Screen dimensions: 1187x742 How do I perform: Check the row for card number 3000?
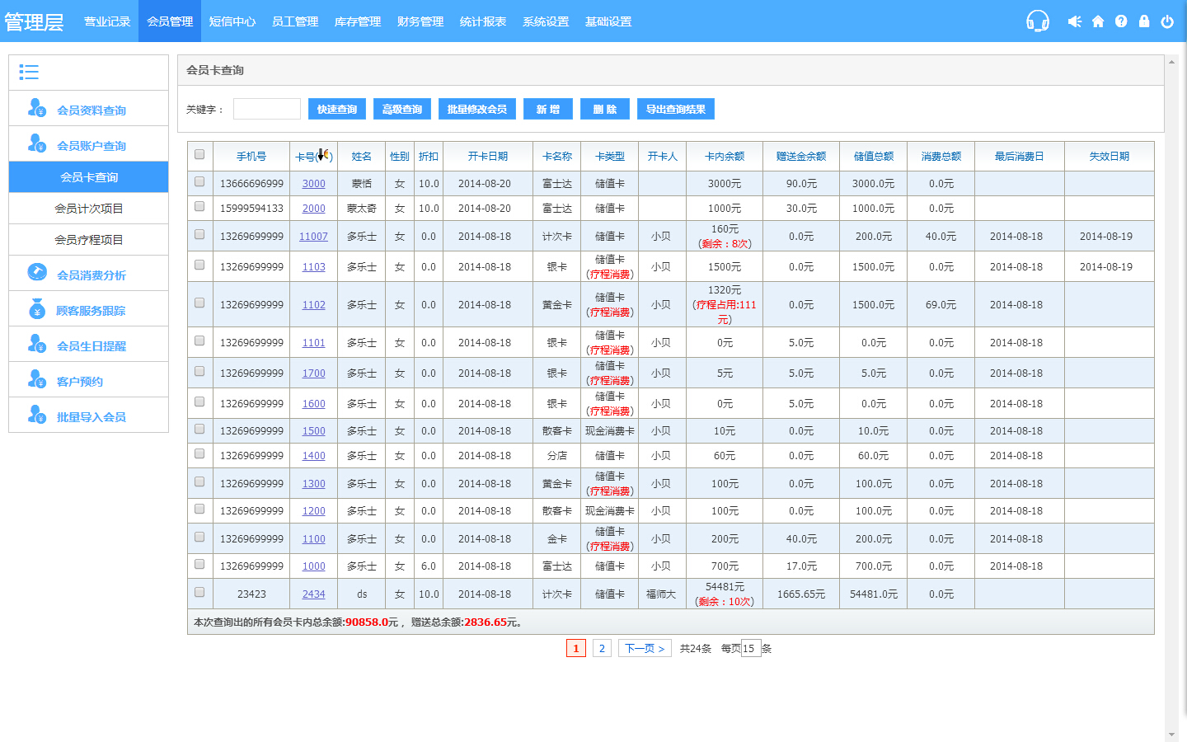click(x=199, y=181)
